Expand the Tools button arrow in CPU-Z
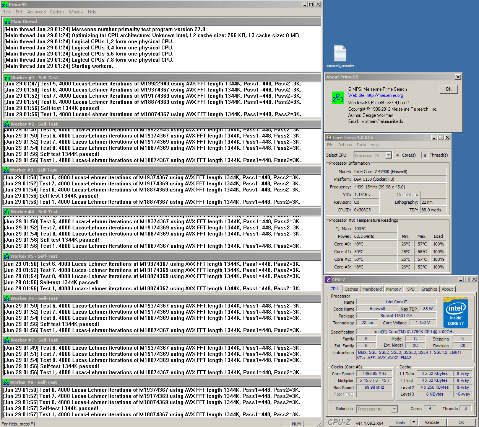Viewport: 479px width, 427px height. (x=414, y=422)
